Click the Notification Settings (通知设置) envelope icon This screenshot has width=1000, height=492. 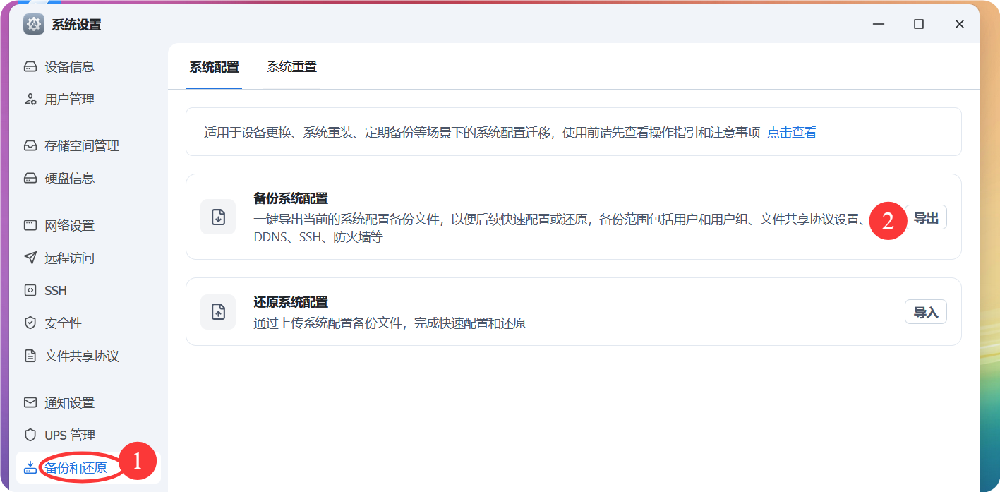point(30,402)
